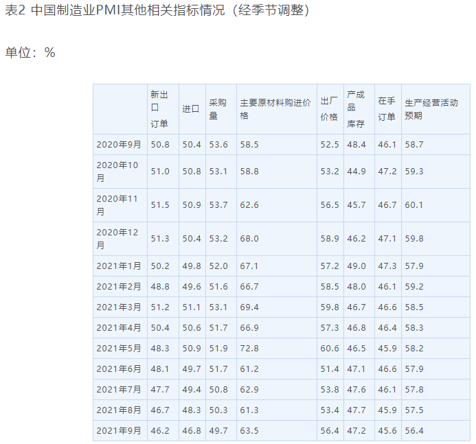Click the 2021年2月 row label

coord(119,287)
